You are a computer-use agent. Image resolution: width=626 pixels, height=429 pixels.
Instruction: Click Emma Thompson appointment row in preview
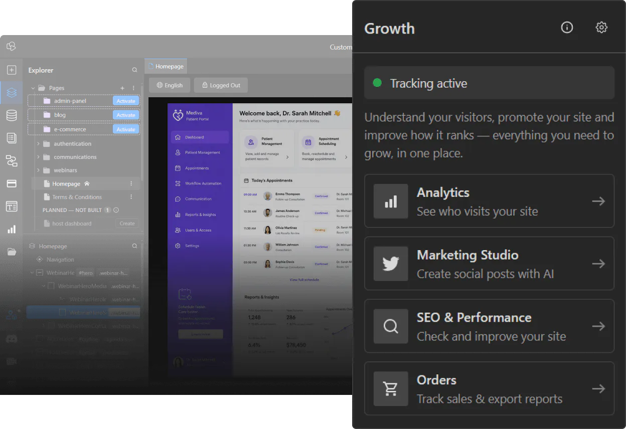point(296,196)
